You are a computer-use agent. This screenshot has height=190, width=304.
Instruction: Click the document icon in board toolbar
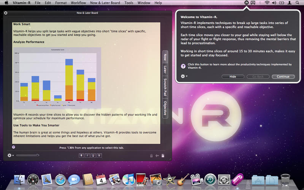(x=163, y=155)
